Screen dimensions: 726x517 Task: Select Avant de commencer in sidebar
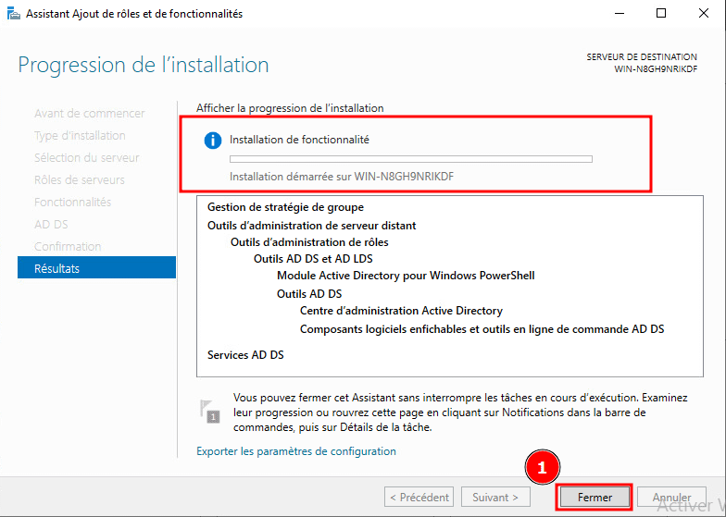coord(89,113)
